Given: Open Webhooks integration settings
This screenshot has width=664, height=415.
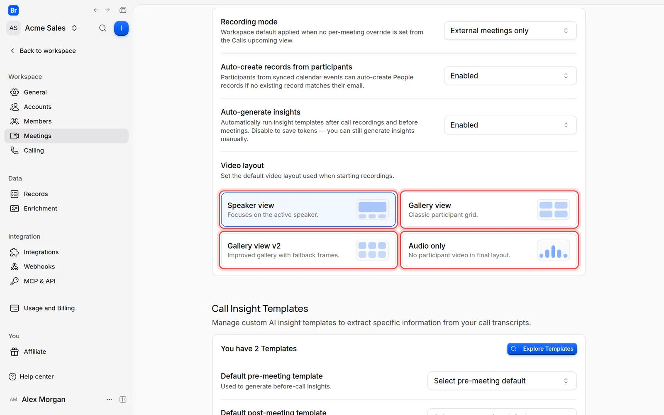Looking at the screenshot, I should pyautogui.click(x=66, y=266).
